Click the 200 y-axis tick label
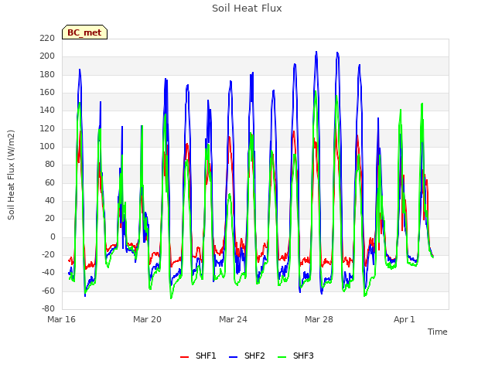Screen dimensions: 495x371 pos(47,56)
